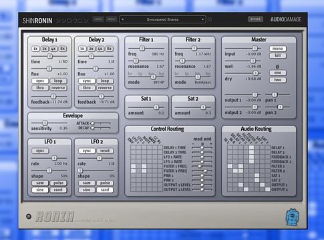Toggle Delay 1 loop button

click(58, 81)
